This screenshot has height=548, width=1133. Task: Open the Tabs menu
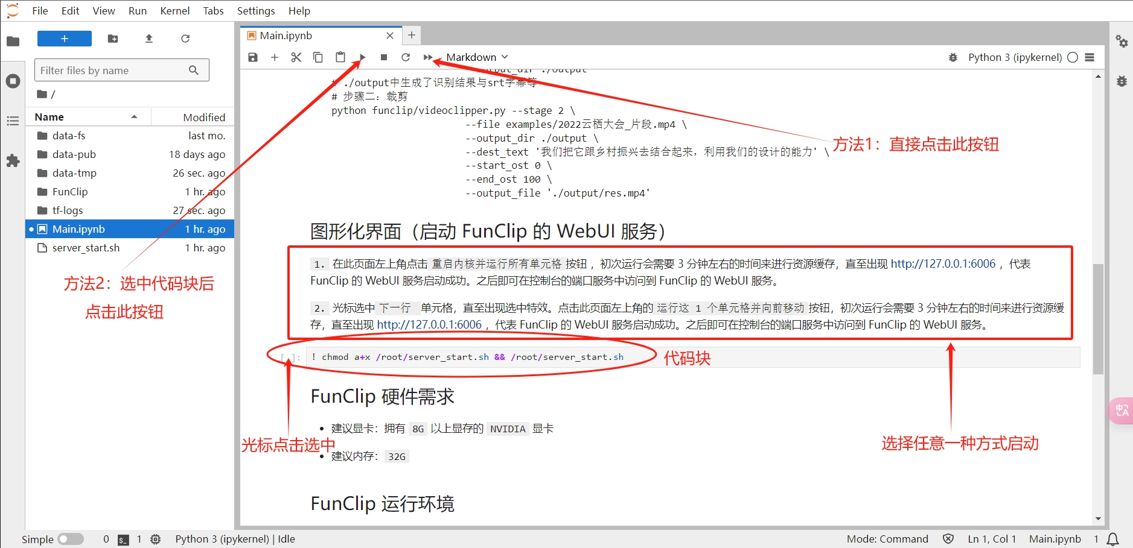213,11
